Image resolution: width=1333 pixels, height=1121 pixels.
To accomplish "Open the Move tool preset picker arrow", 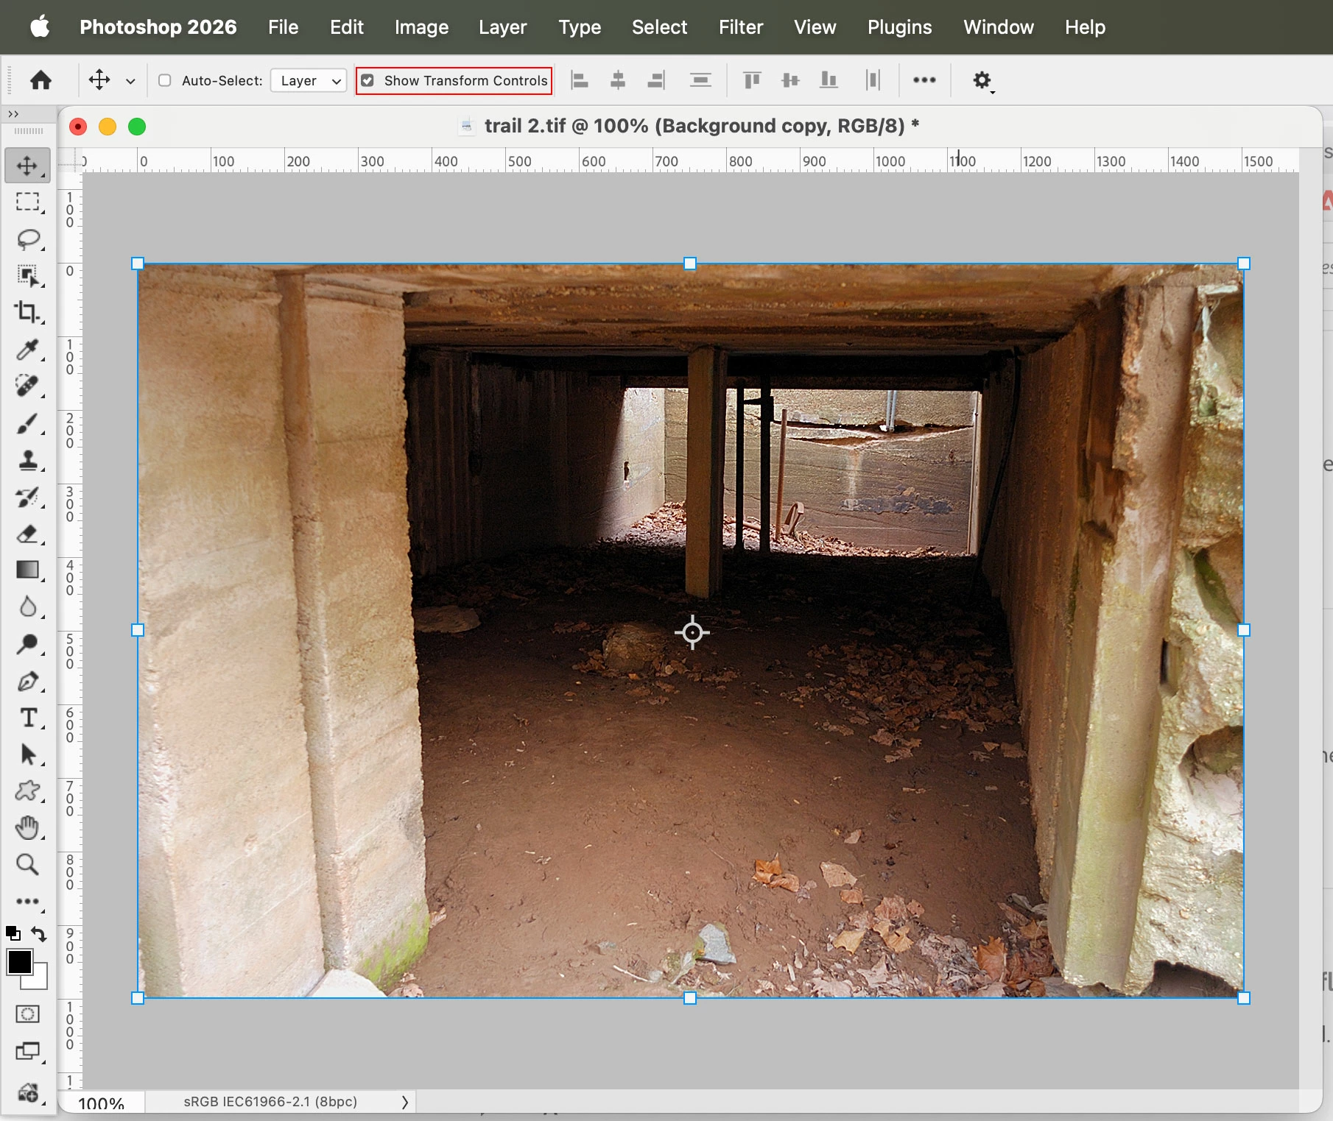I will pyautogui.click(x=130, y=81).
